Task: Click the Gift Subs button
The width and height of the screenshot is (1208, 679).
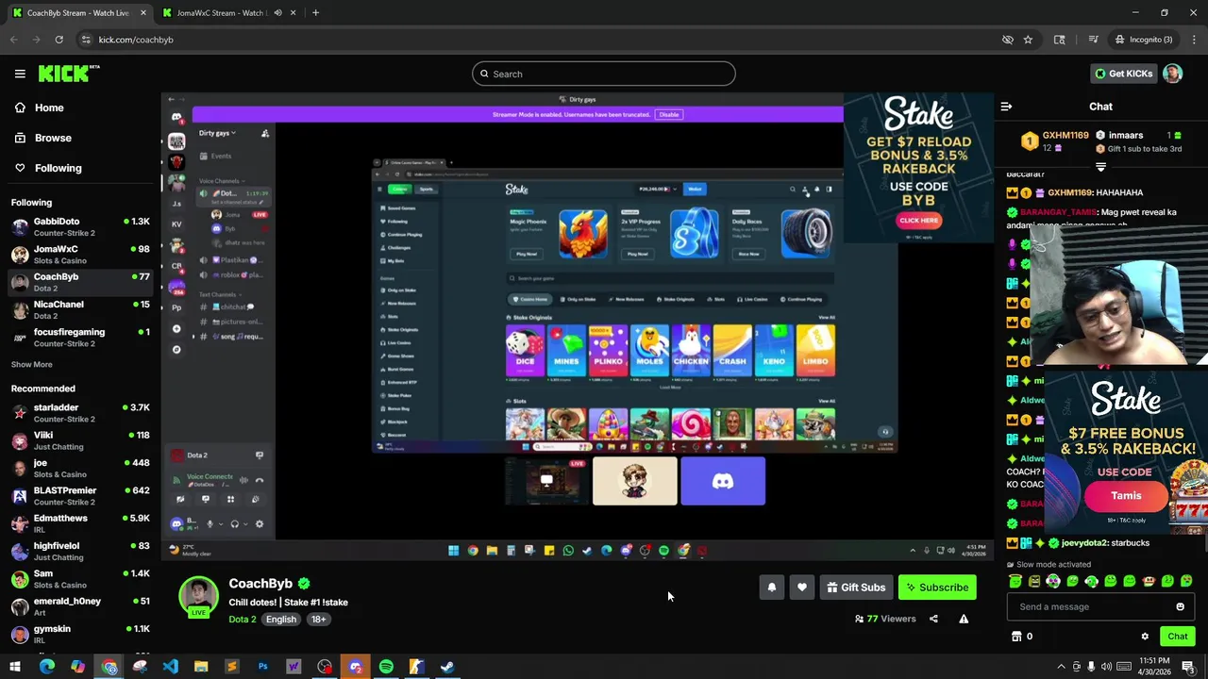Action: point(856,588)
